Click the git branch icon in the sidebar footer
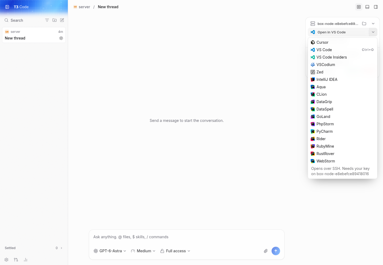The height and width of the screenshot is (265, 383). coord(16,260)
